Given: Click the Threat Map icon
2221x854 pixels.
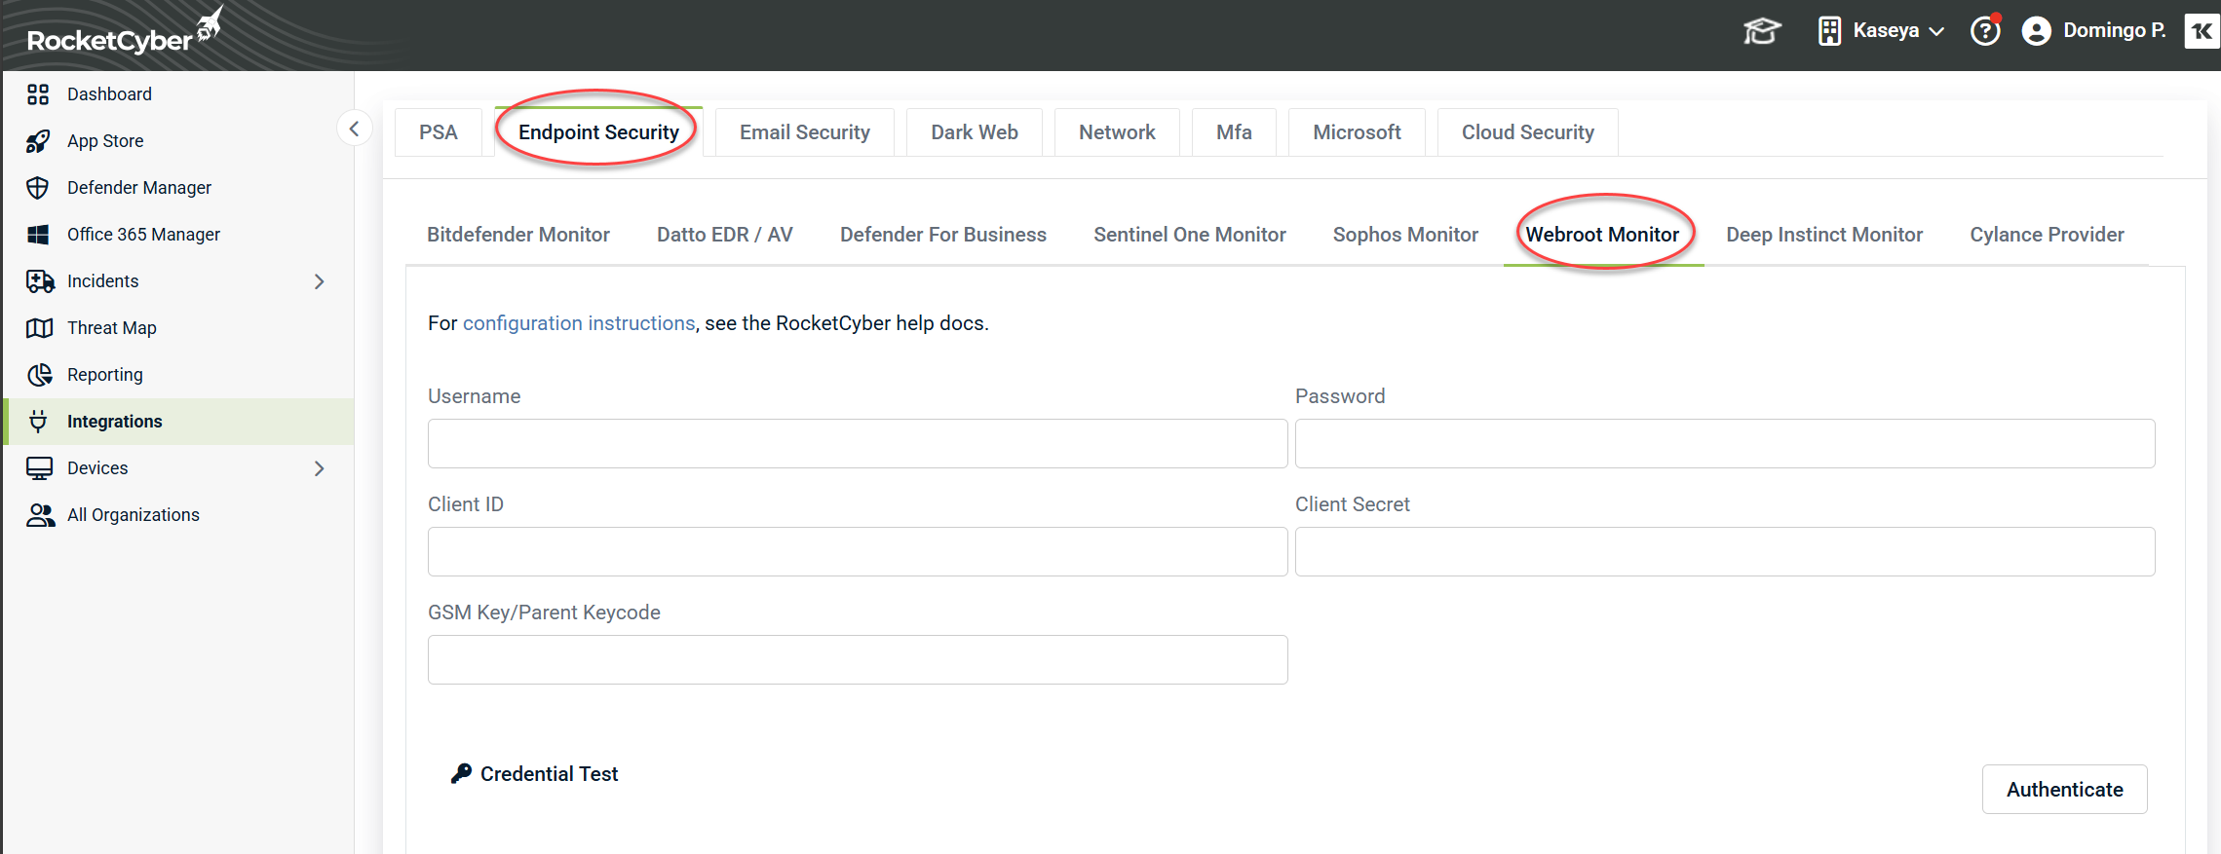Looking at the screenshot, I should [39, 328].
